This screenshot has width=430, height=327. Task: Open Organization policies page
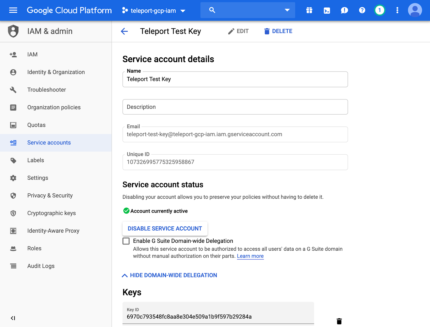(x=56, y=107)
